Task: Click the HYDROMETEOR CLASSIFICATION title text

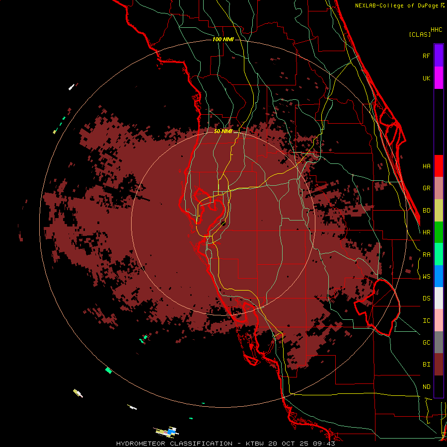Action: coord(174,444)
